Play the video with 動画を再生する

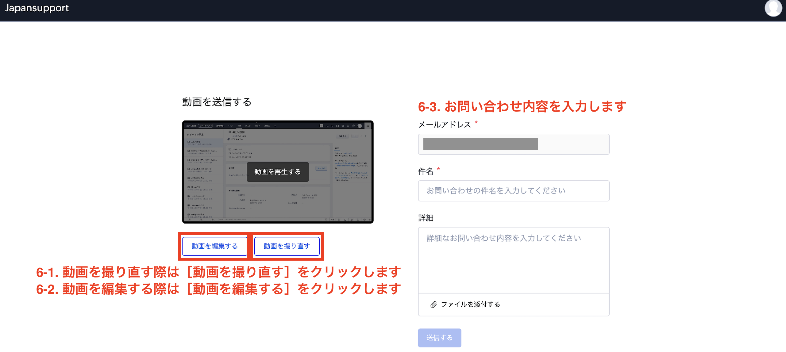[x=277, y=172]
